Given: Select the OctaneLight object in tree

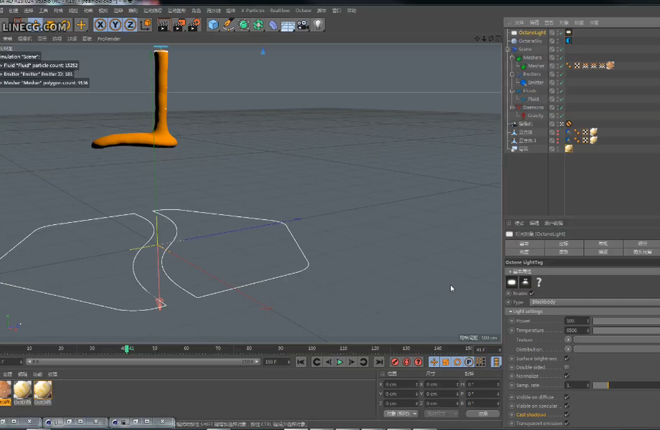Looking at the screenshot, I should 532,32.
